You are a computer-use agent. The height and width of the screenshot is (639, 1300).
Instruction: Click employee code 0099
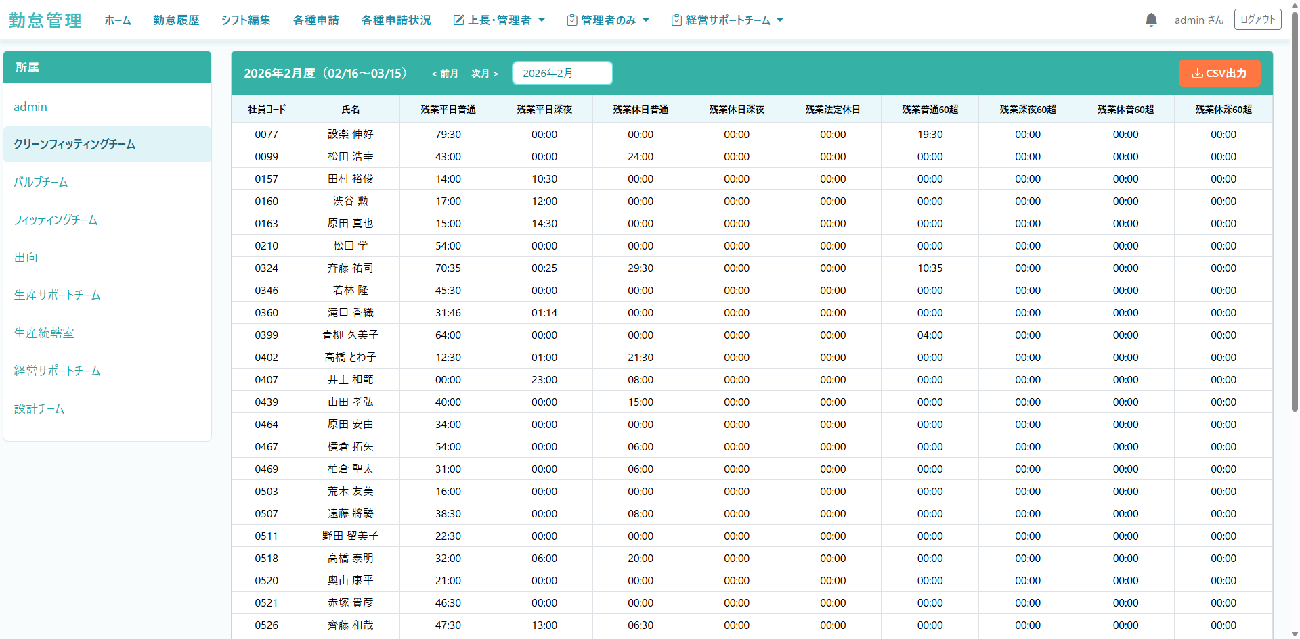267,157
